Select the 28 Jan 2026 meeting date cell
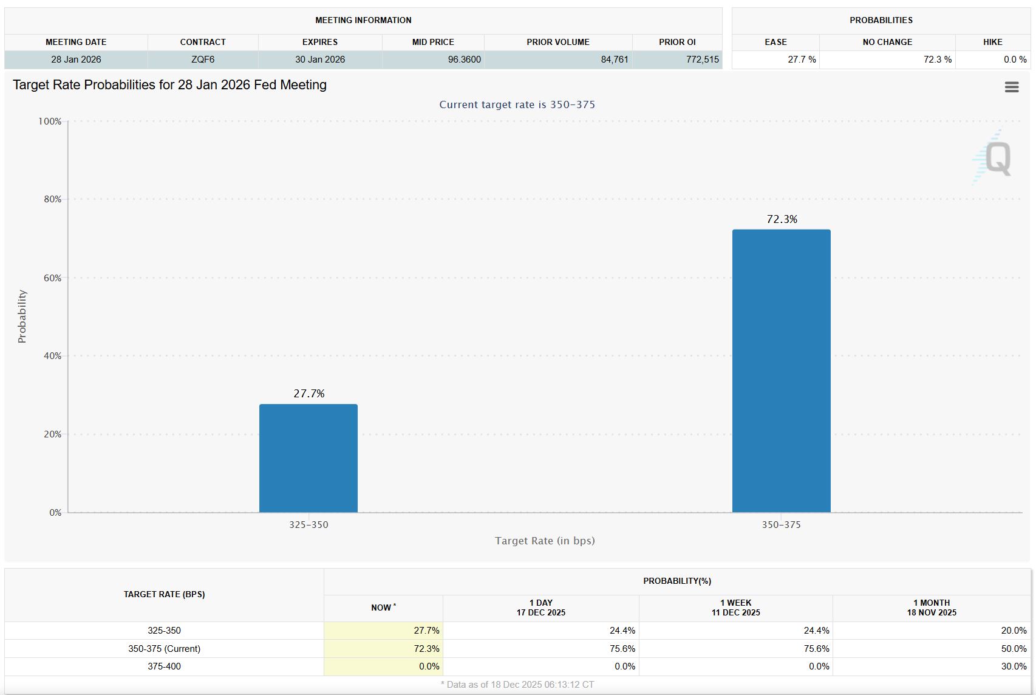This screenshot has width=1036, height=695. click(76, 60)
